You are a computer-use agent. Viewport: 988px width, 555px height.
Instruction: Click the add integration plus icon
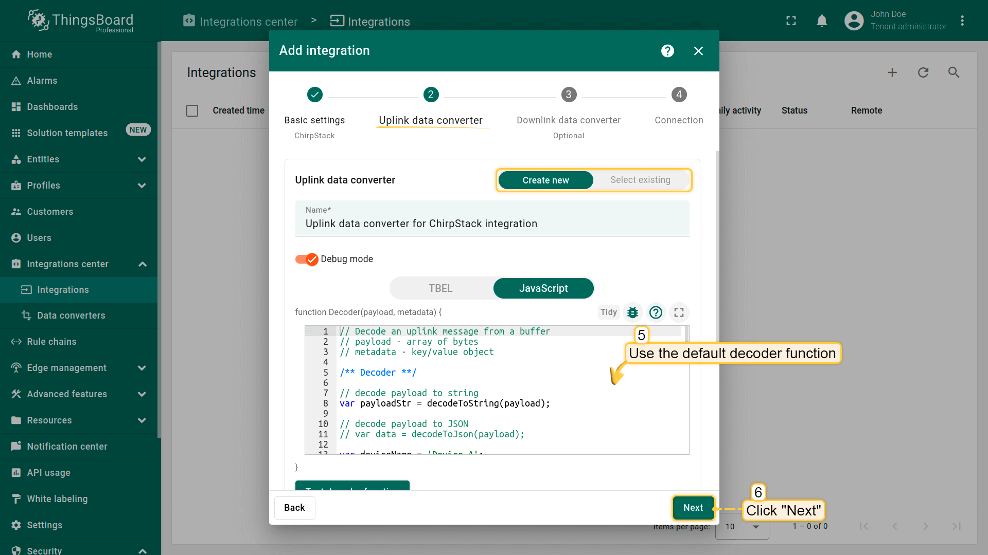point(892,72)
